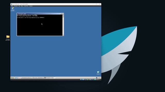
Task: Open the Вид menu in VirtualBox
Action: coord(19,6)
